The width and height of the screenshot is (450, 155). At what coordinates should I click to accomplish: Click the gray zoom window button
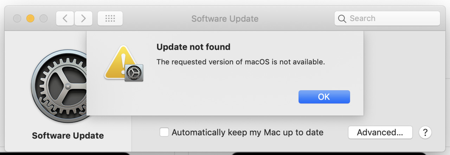point(44,19)
